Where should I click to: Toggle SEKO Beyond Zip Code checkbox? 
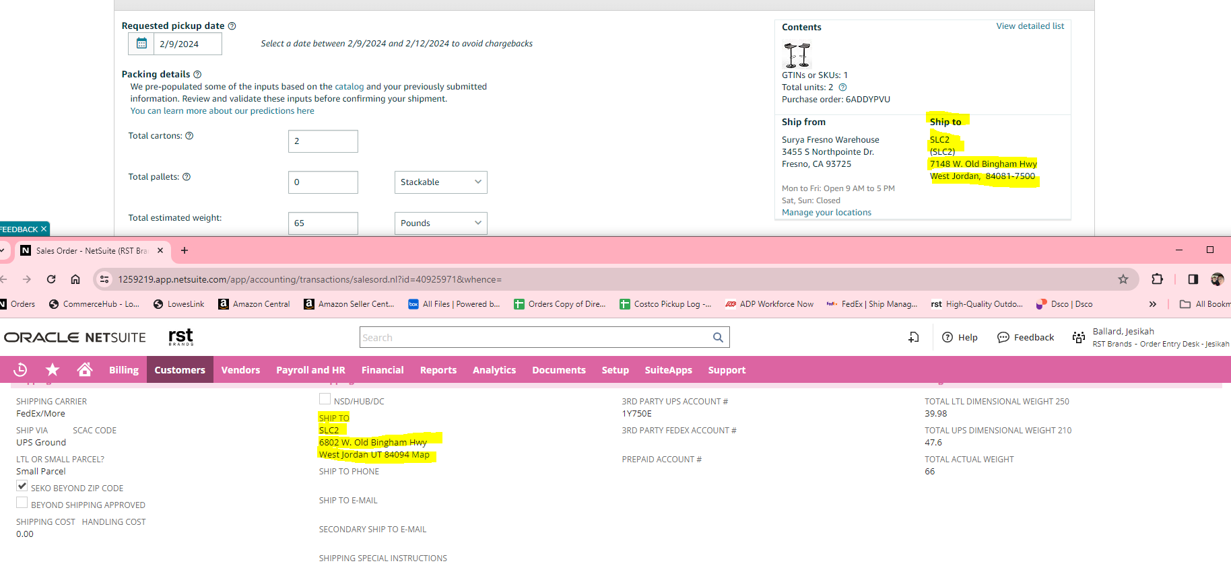(x=22, y=486)
